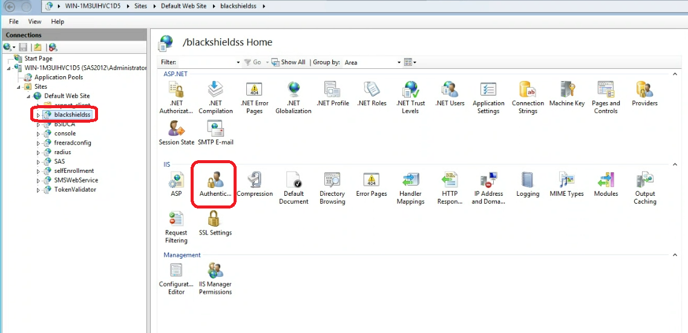Collapse the Sites tree node
Image resolution: width=688 pixels, height=333 pixels.
[18, 87]
